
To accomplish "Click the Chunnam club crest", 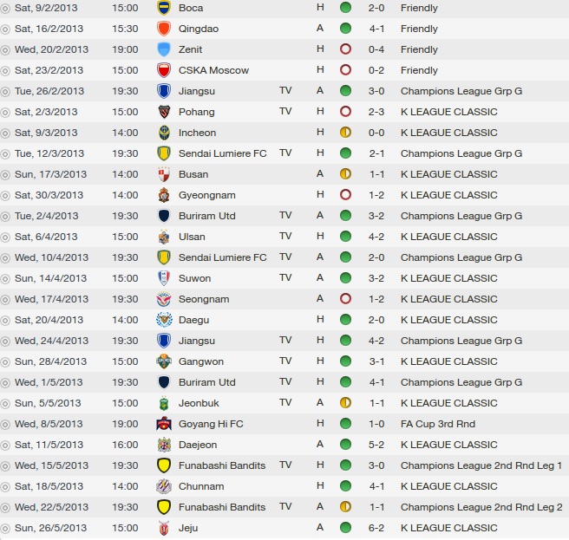I will 163,486.
